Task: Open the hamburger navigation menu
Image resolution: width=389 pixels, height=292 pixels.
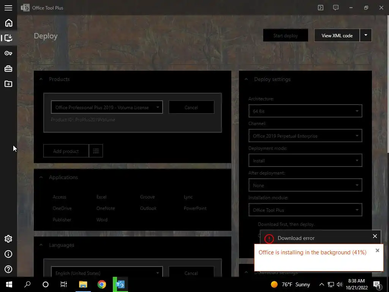Action: 8,8
